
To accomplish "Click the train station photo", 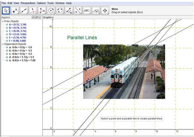I will pos(124,72).
